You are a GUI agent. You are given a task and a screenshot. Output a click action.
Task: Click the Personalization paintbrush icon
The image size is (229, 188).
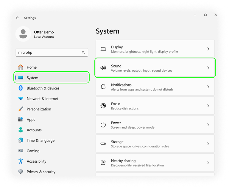21,109
